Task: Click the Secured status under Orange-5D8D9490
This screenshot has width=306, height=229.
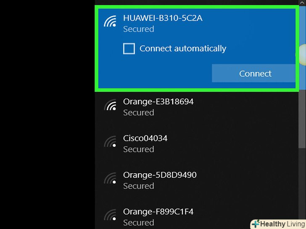Action: pyautogui.click(x=139, y=186)
